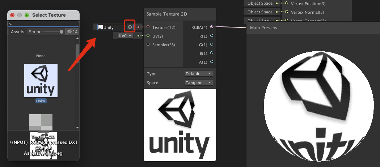Select the gray checker texture thumbnail
This screenshot has width=380, height=167.
[41, 123]
